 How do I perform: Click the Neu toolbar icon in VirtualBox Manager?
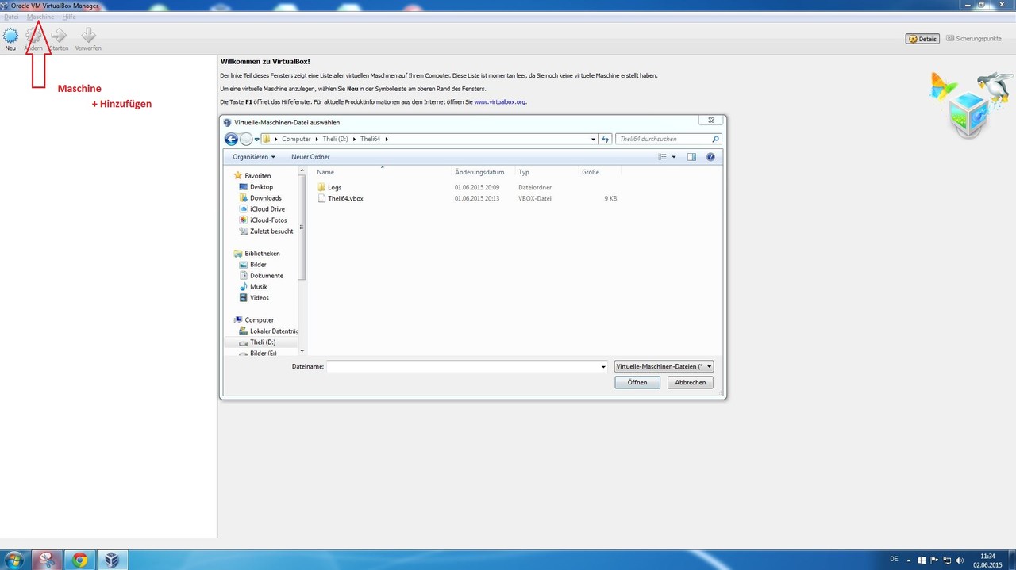10,39
